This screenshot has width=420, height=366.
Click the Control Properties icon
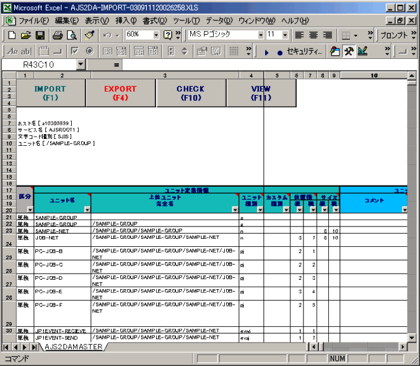click(202, 51)
